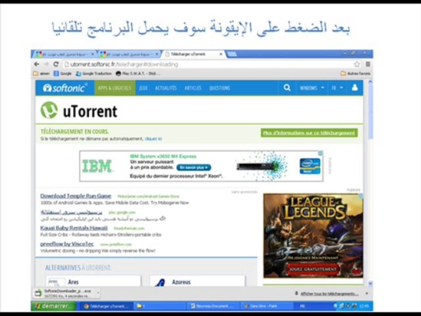Open Autres favoris folder
Viewport: 421px width, 316px height.
click(356, 73)
